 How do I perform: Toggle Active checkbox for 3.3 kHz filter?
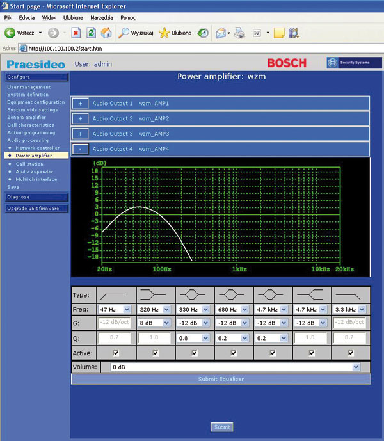click(x=351, y=353)
